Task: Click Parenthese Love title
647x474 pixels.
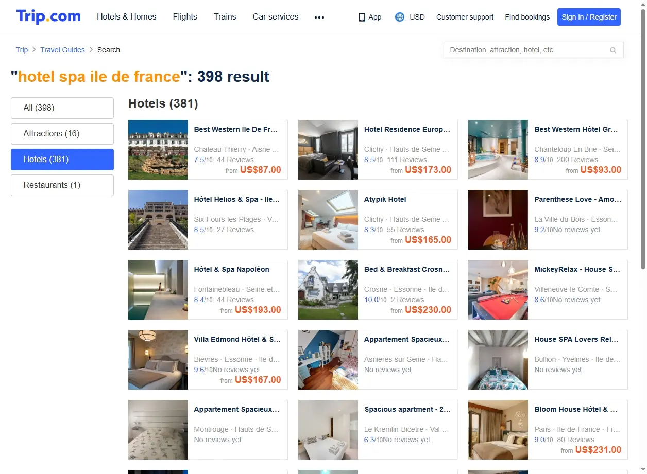Action: pos(578,199)
